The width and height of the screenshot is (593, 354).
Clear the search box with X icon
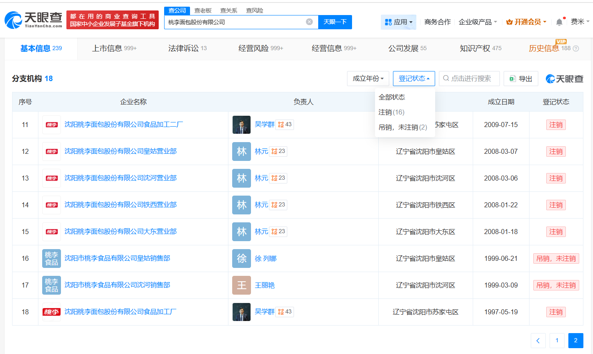tap(309, 22)
